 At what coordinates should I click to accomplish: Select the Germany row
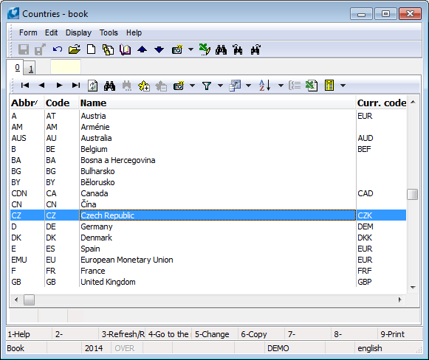coord(208,226)
